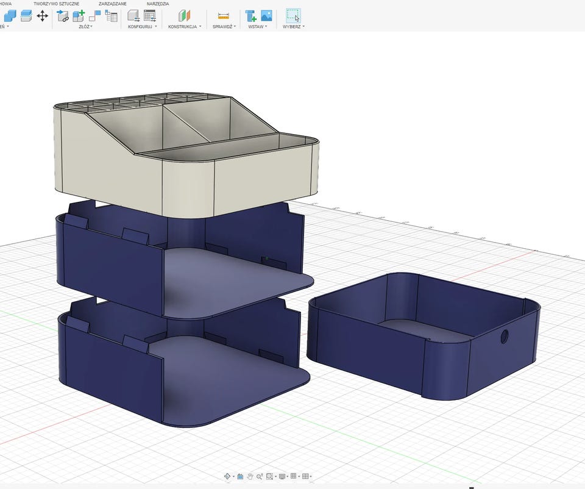Click the Insert image/canvas icon
Screen dimensions: 585x489
tap(266, 16)
